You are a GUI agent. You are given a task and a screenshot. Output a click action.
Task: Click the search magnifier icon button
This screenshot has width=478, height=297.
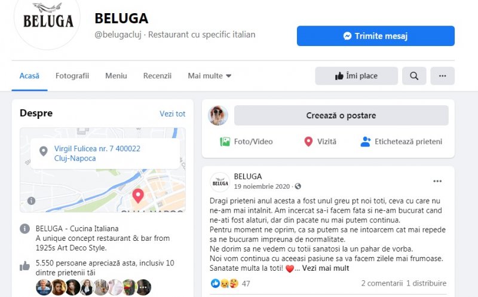(414, 76)
